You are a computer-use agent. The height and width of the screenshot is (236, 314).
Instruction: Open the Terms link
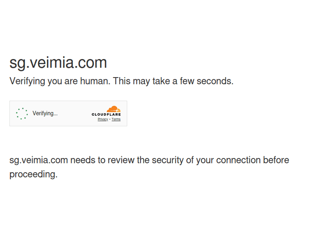[116, 119]
